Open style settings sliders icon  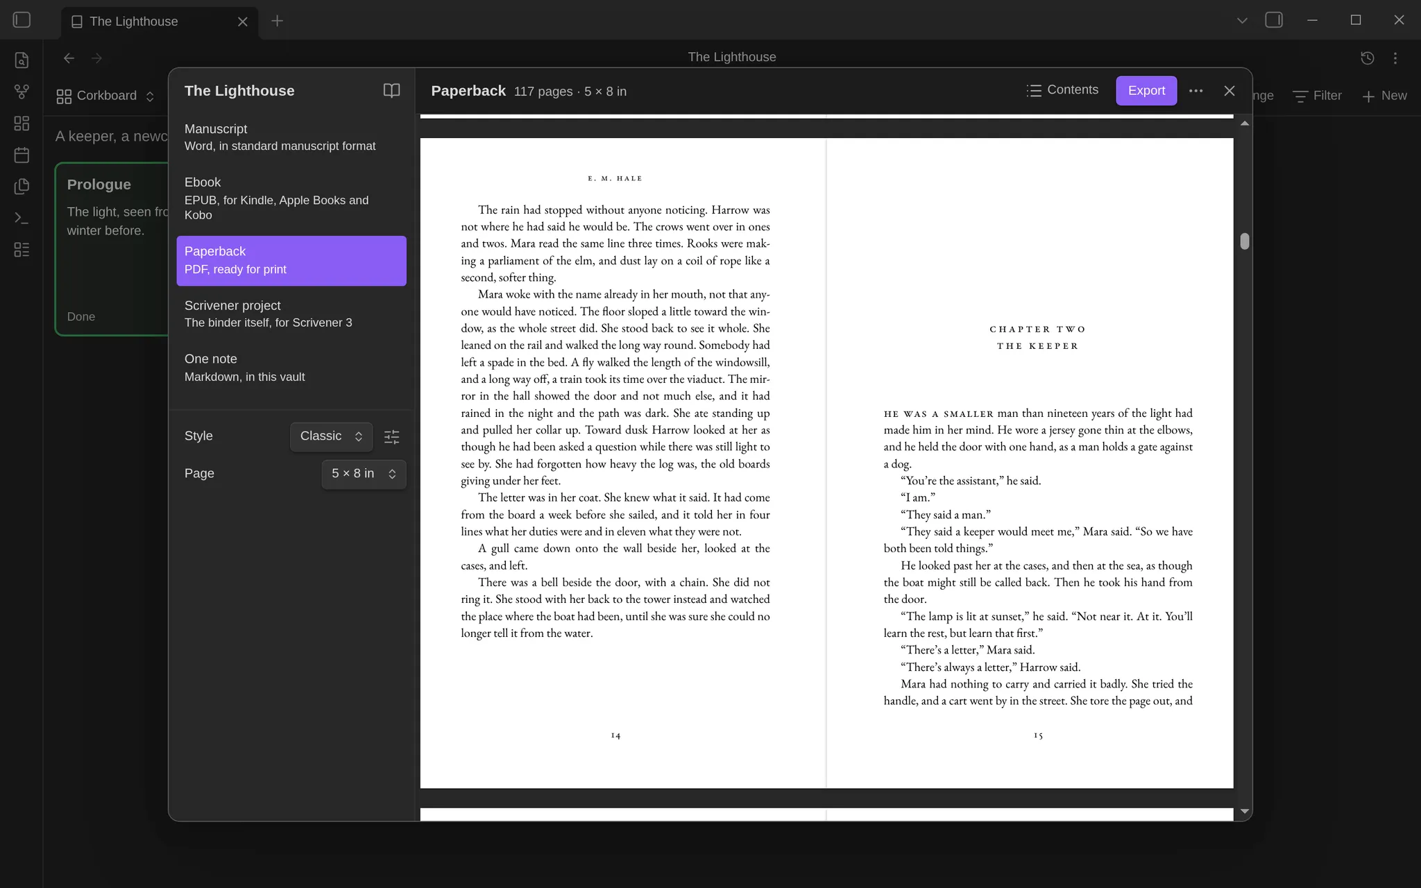[391, 437]
